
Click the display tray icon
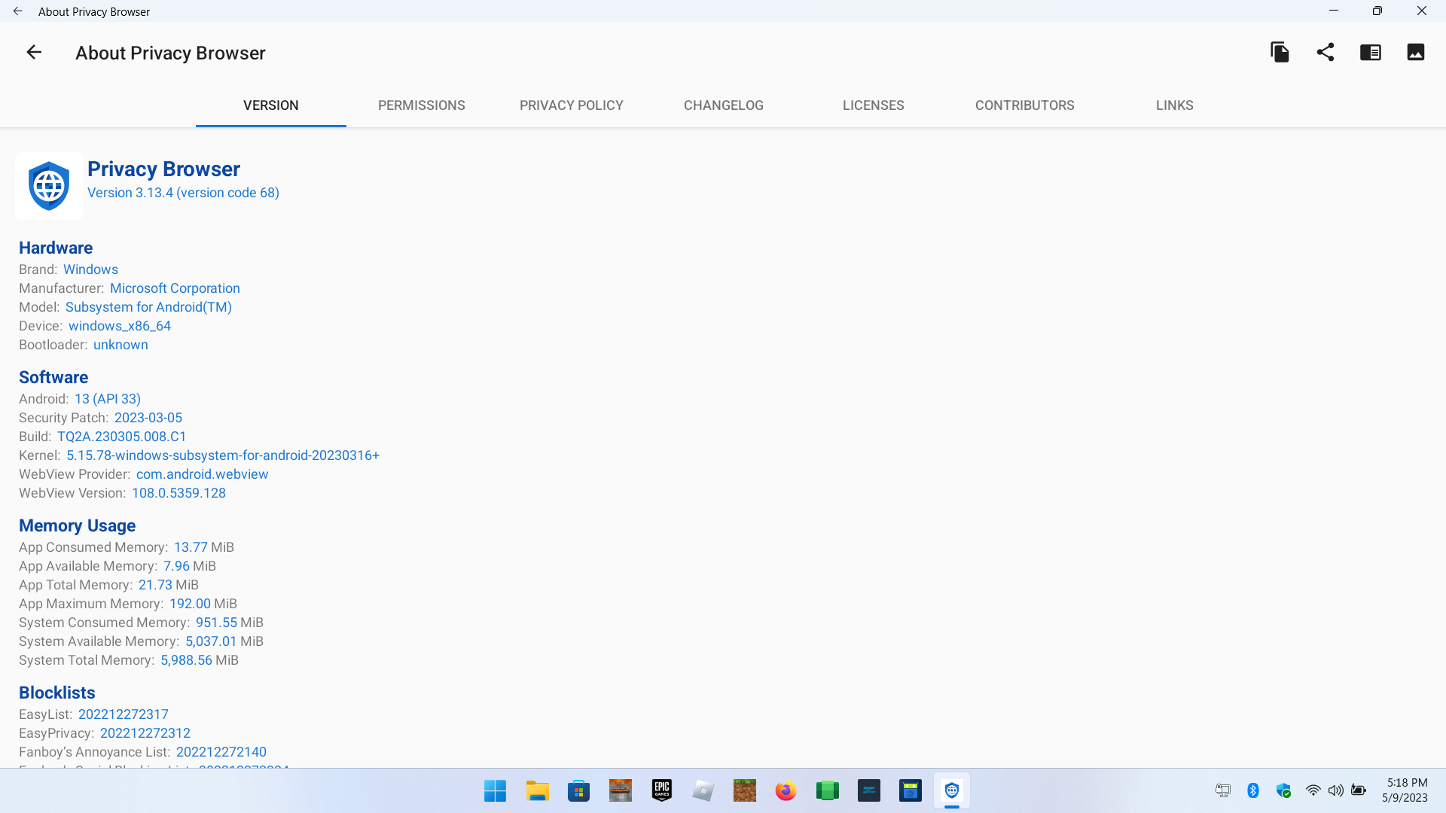1223,790
